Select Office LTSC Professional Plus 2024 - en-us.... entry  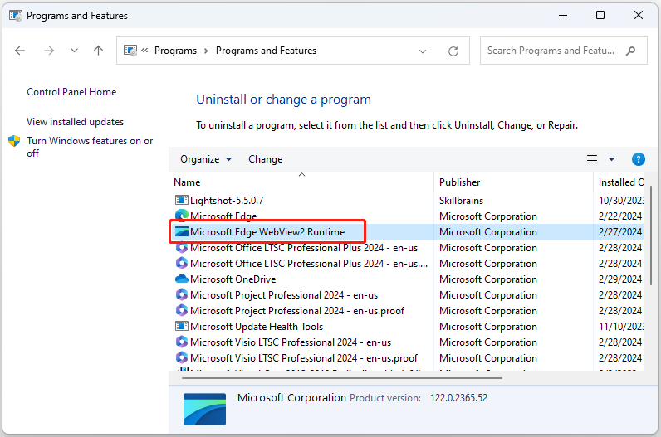[309, 264]
